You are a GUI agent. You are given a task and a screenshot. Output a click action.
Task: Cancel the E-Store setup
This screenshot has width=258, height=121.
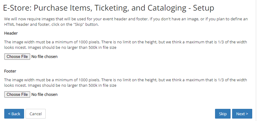pyautogui.click(x=36, y=114)
